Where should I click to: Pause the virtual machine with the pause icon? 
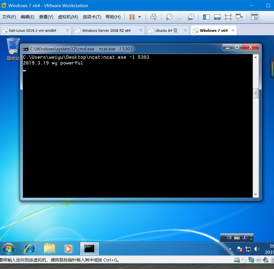pos(132,17)
